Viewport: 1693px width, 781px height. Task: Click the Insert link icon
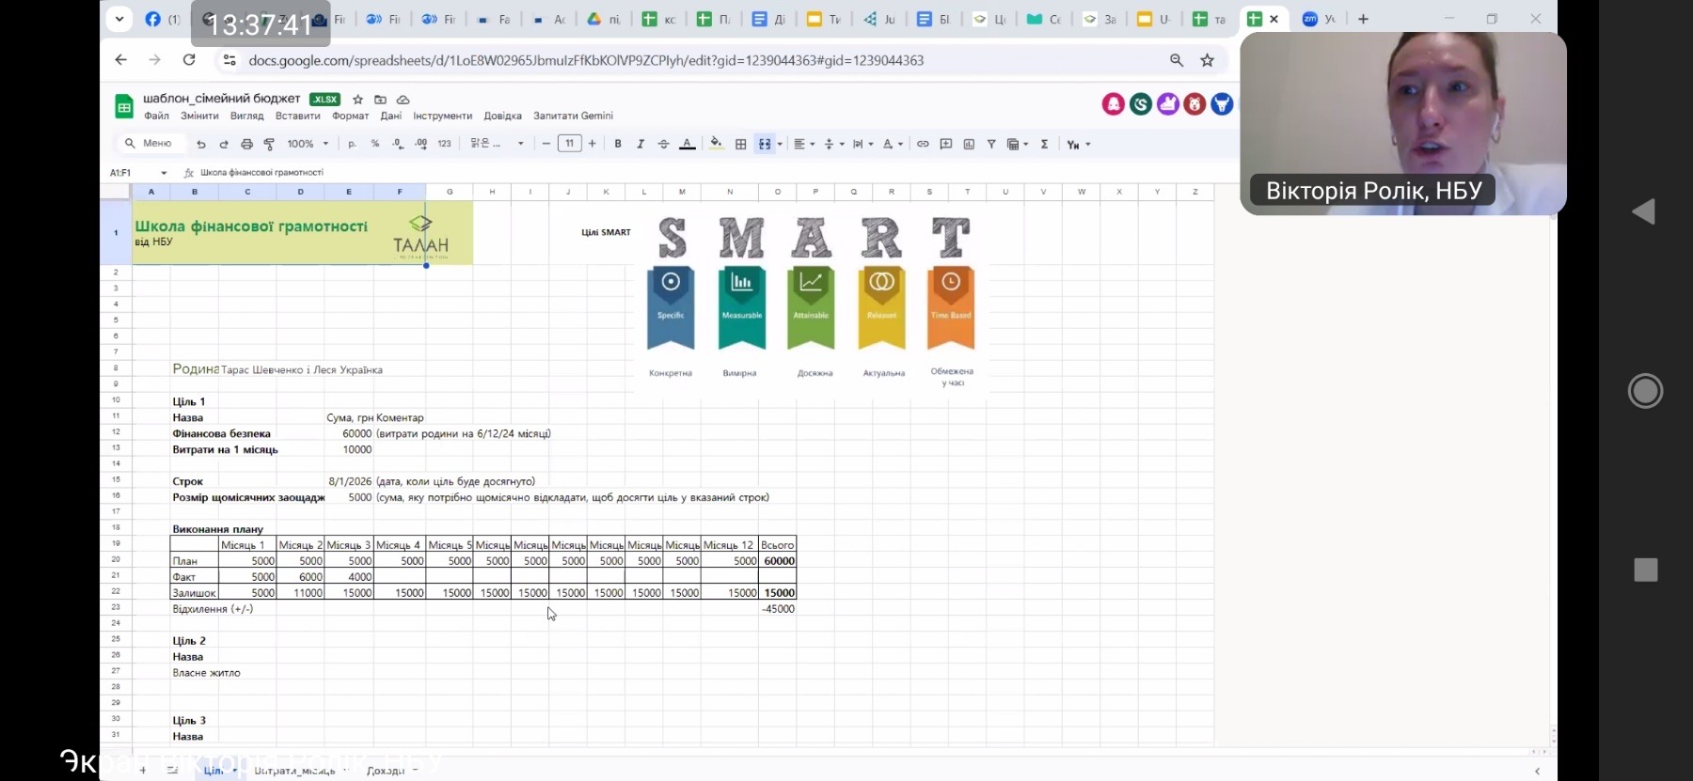click(x=923, y=144)
